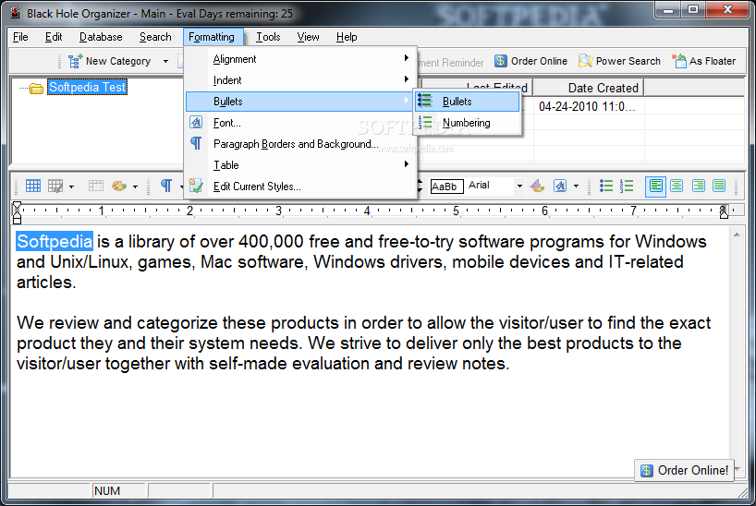Launch Power Search from toolbar
The image size is (756, 506).
[619, 61]
